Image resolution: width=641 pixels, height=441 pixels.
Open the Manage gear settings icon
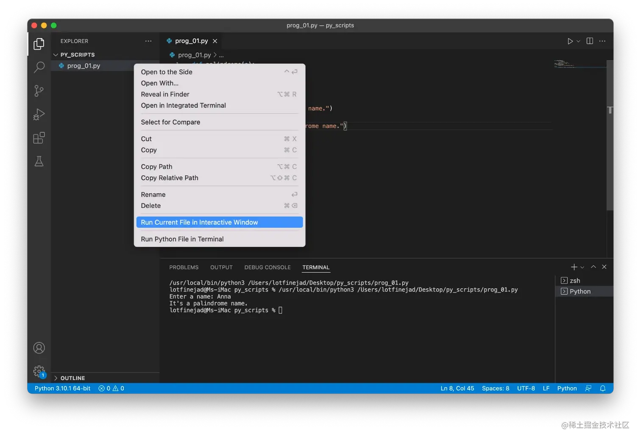[39, 371]
